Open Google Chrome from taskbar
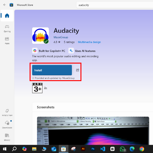The width and height of the screenshot is (153, 153). (142, 149)
